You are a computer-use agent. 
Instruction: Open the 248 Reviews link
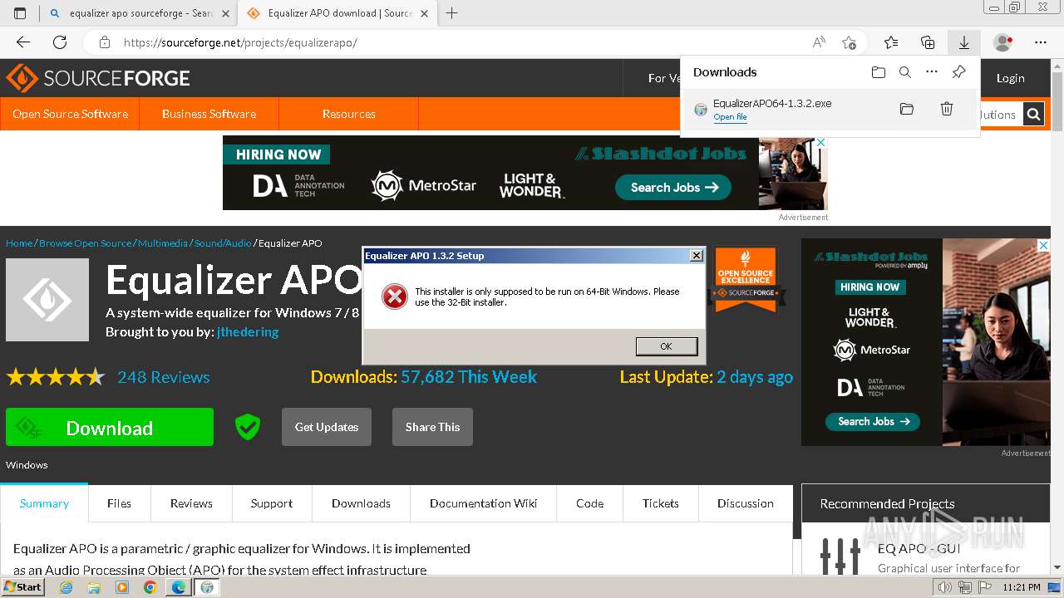tap(164, 377)
